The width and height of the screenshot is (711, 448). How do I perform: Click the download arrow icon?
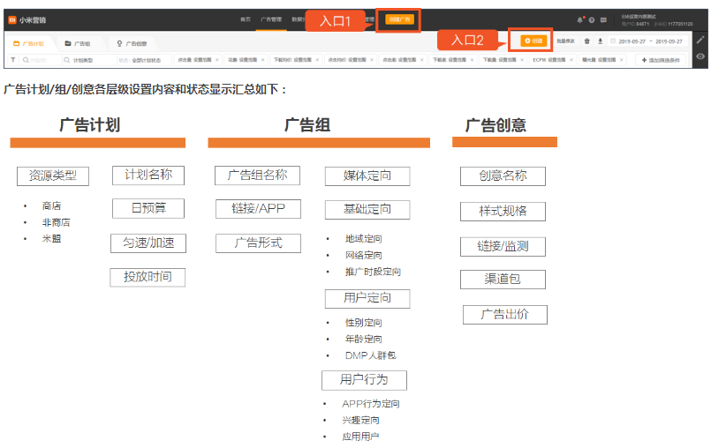pyautogui.click(x=601, y=41)
